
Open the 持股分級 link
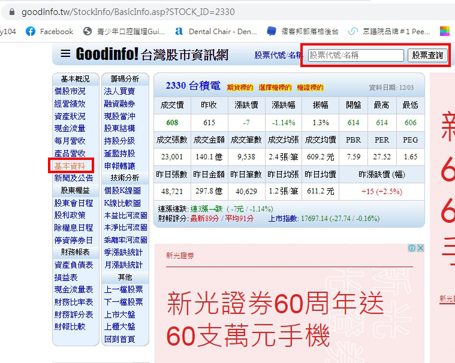[x=119, y=141]
